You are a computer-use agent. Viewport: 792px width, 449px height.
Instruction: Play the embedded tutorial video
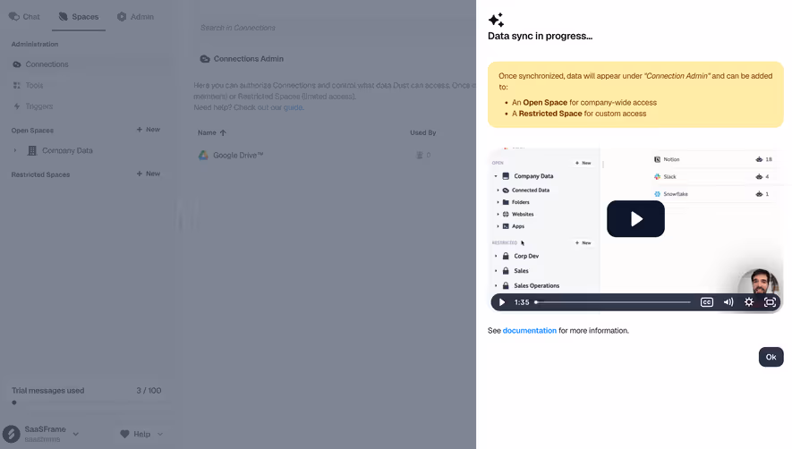pos(635,219)
